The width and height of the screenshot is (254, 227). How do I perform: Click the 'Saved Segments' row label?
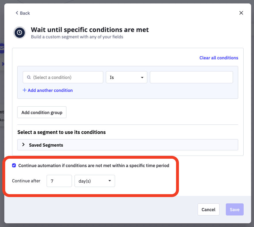[46, 145]
